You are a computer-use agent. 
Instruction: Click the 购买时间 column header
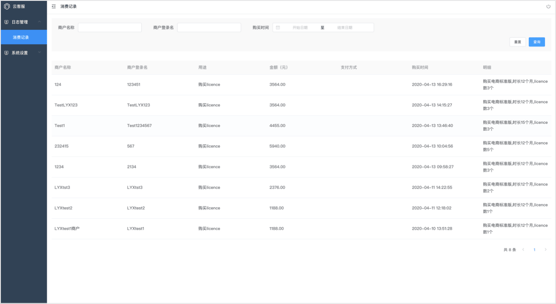(x=420, y=68)
